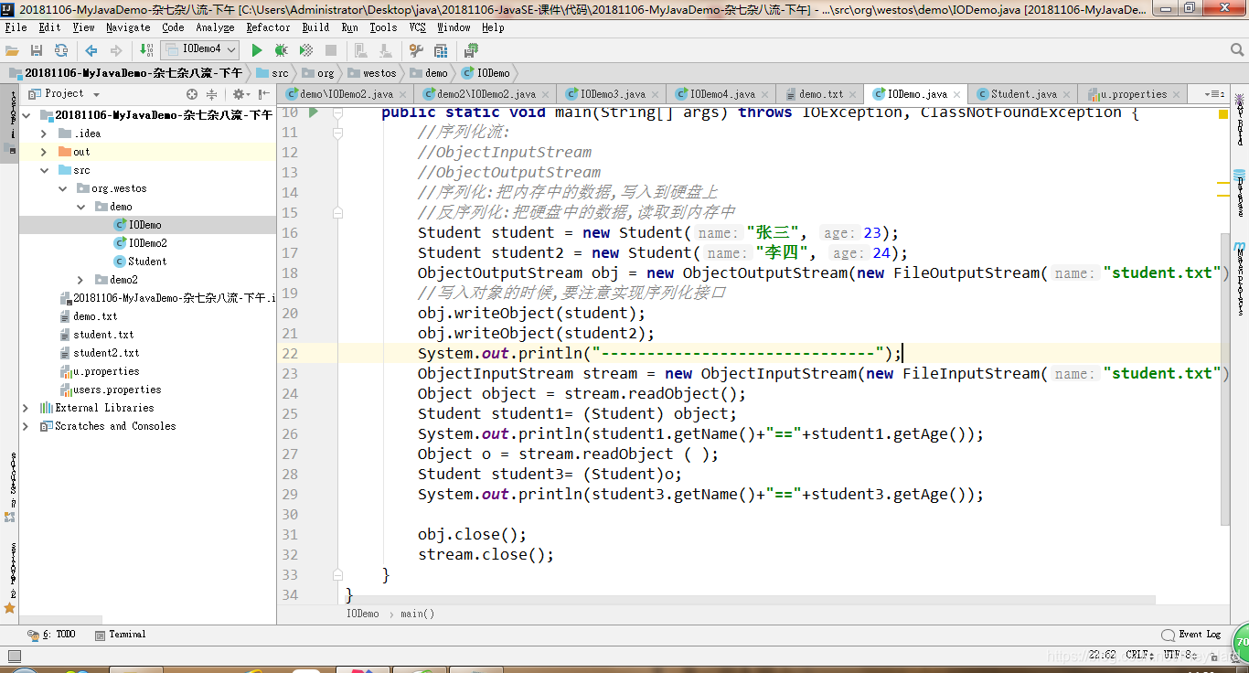Click the IODemo breadcrumb in navigation bar
Image resolution: width=1249 pixels, height=673 pixels.
pos(486,73)
